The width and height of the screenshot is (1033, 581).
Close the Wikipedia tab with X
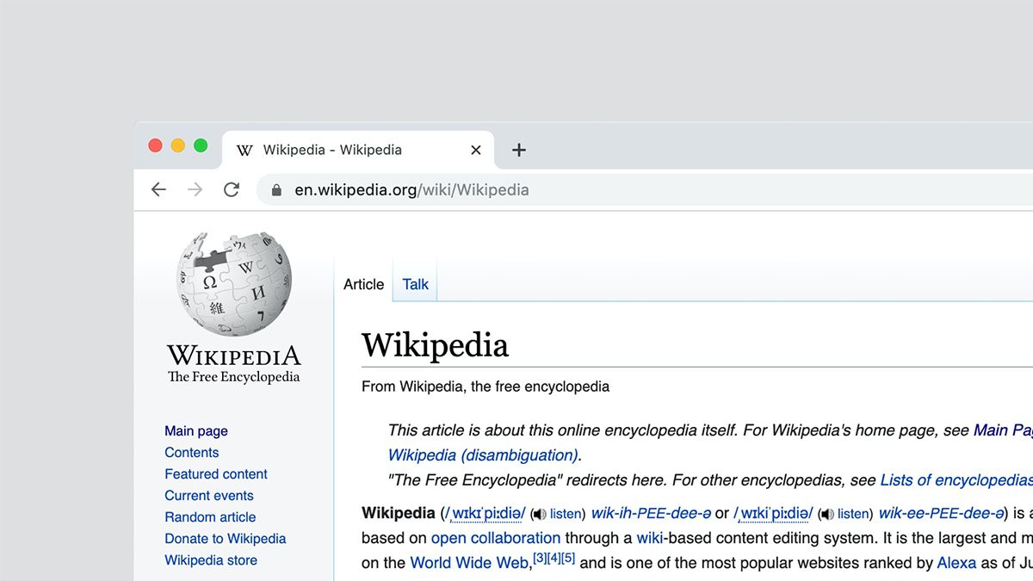[x=475, y=150]
